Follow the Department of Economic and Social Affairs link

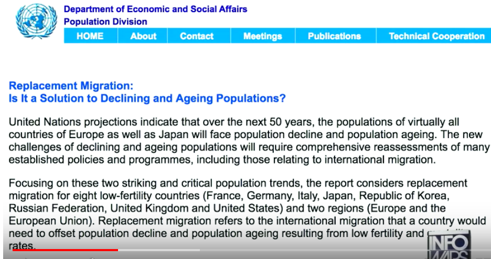click(155, 9)
